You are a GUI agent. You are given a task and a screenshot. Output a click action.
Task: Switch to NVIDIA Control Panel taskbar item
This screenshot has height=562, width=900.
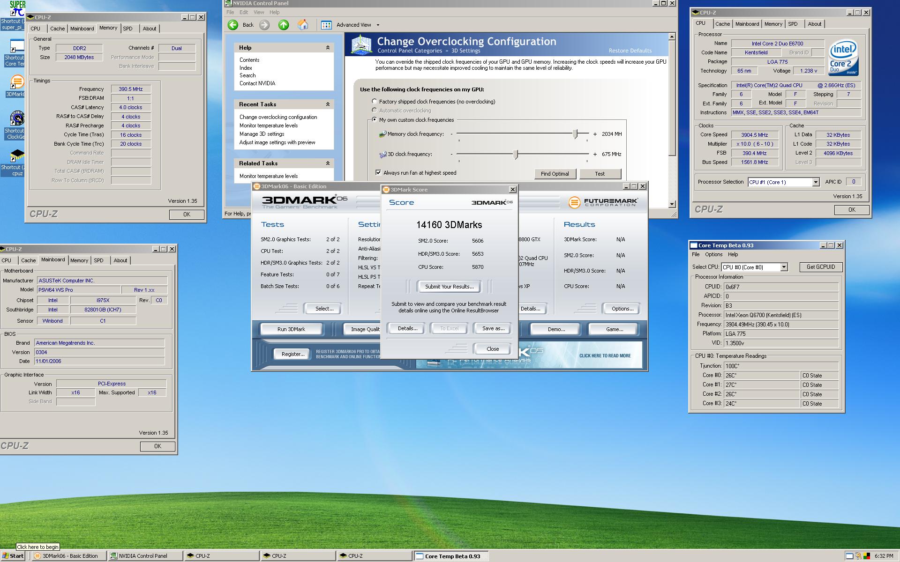pos(145,556)
